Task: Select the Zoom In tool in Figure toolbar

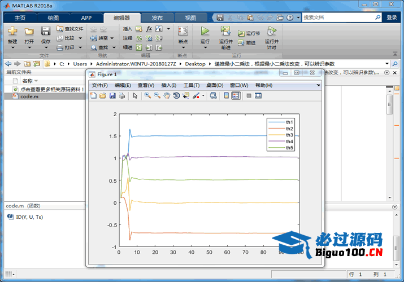Action: [x=147, y=96]
